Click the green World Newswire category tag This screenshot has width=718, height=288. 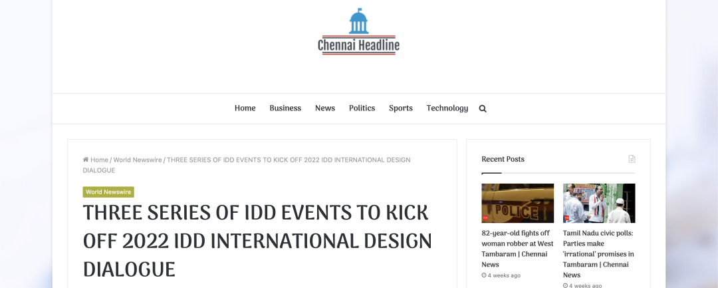tap(108, 192)
